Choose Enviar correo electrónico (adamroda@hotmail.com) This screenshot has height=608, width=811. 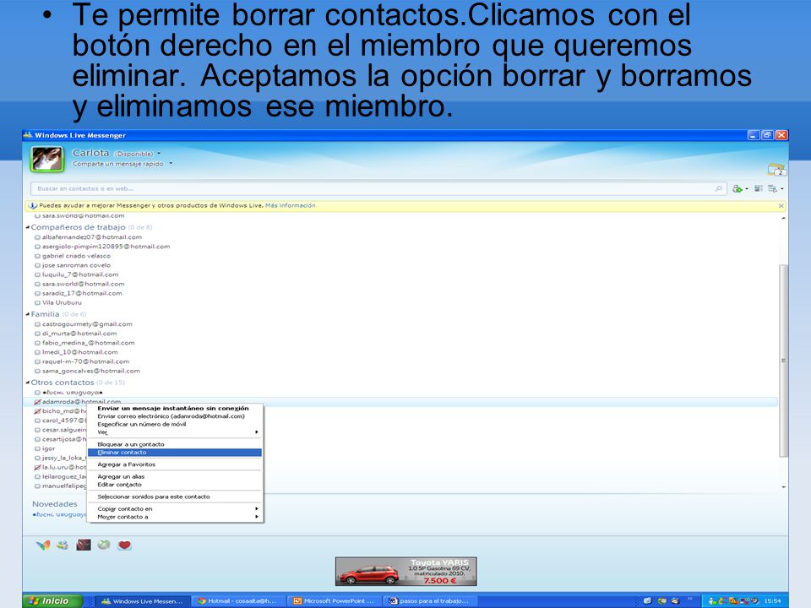(175, 416)
